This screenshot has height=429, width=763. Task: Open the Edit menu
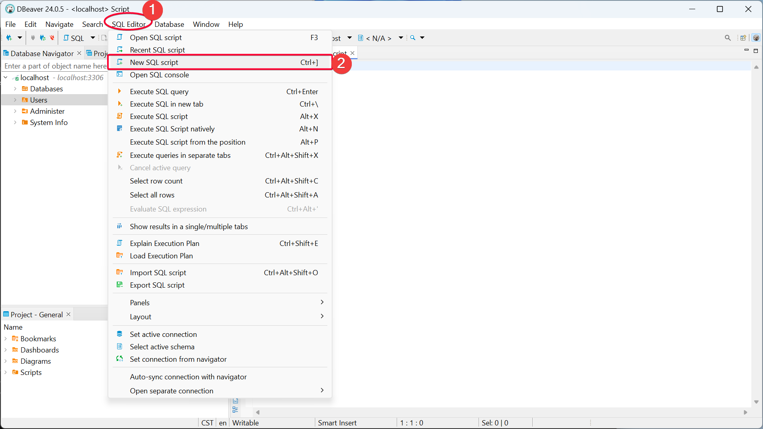click(x=30, y=24)
